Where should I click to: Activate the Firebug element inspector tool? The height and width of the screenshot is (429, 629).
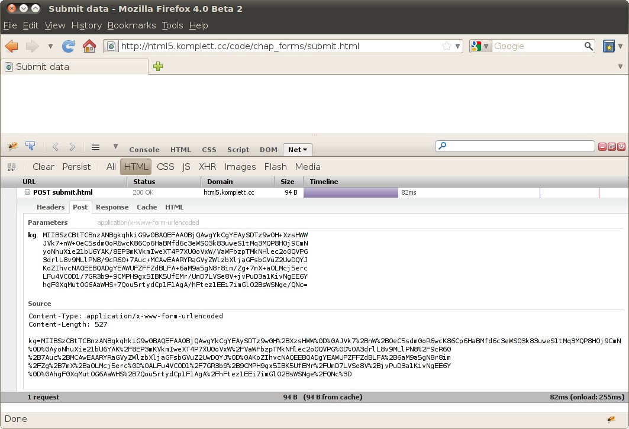[x=30, y=147]
